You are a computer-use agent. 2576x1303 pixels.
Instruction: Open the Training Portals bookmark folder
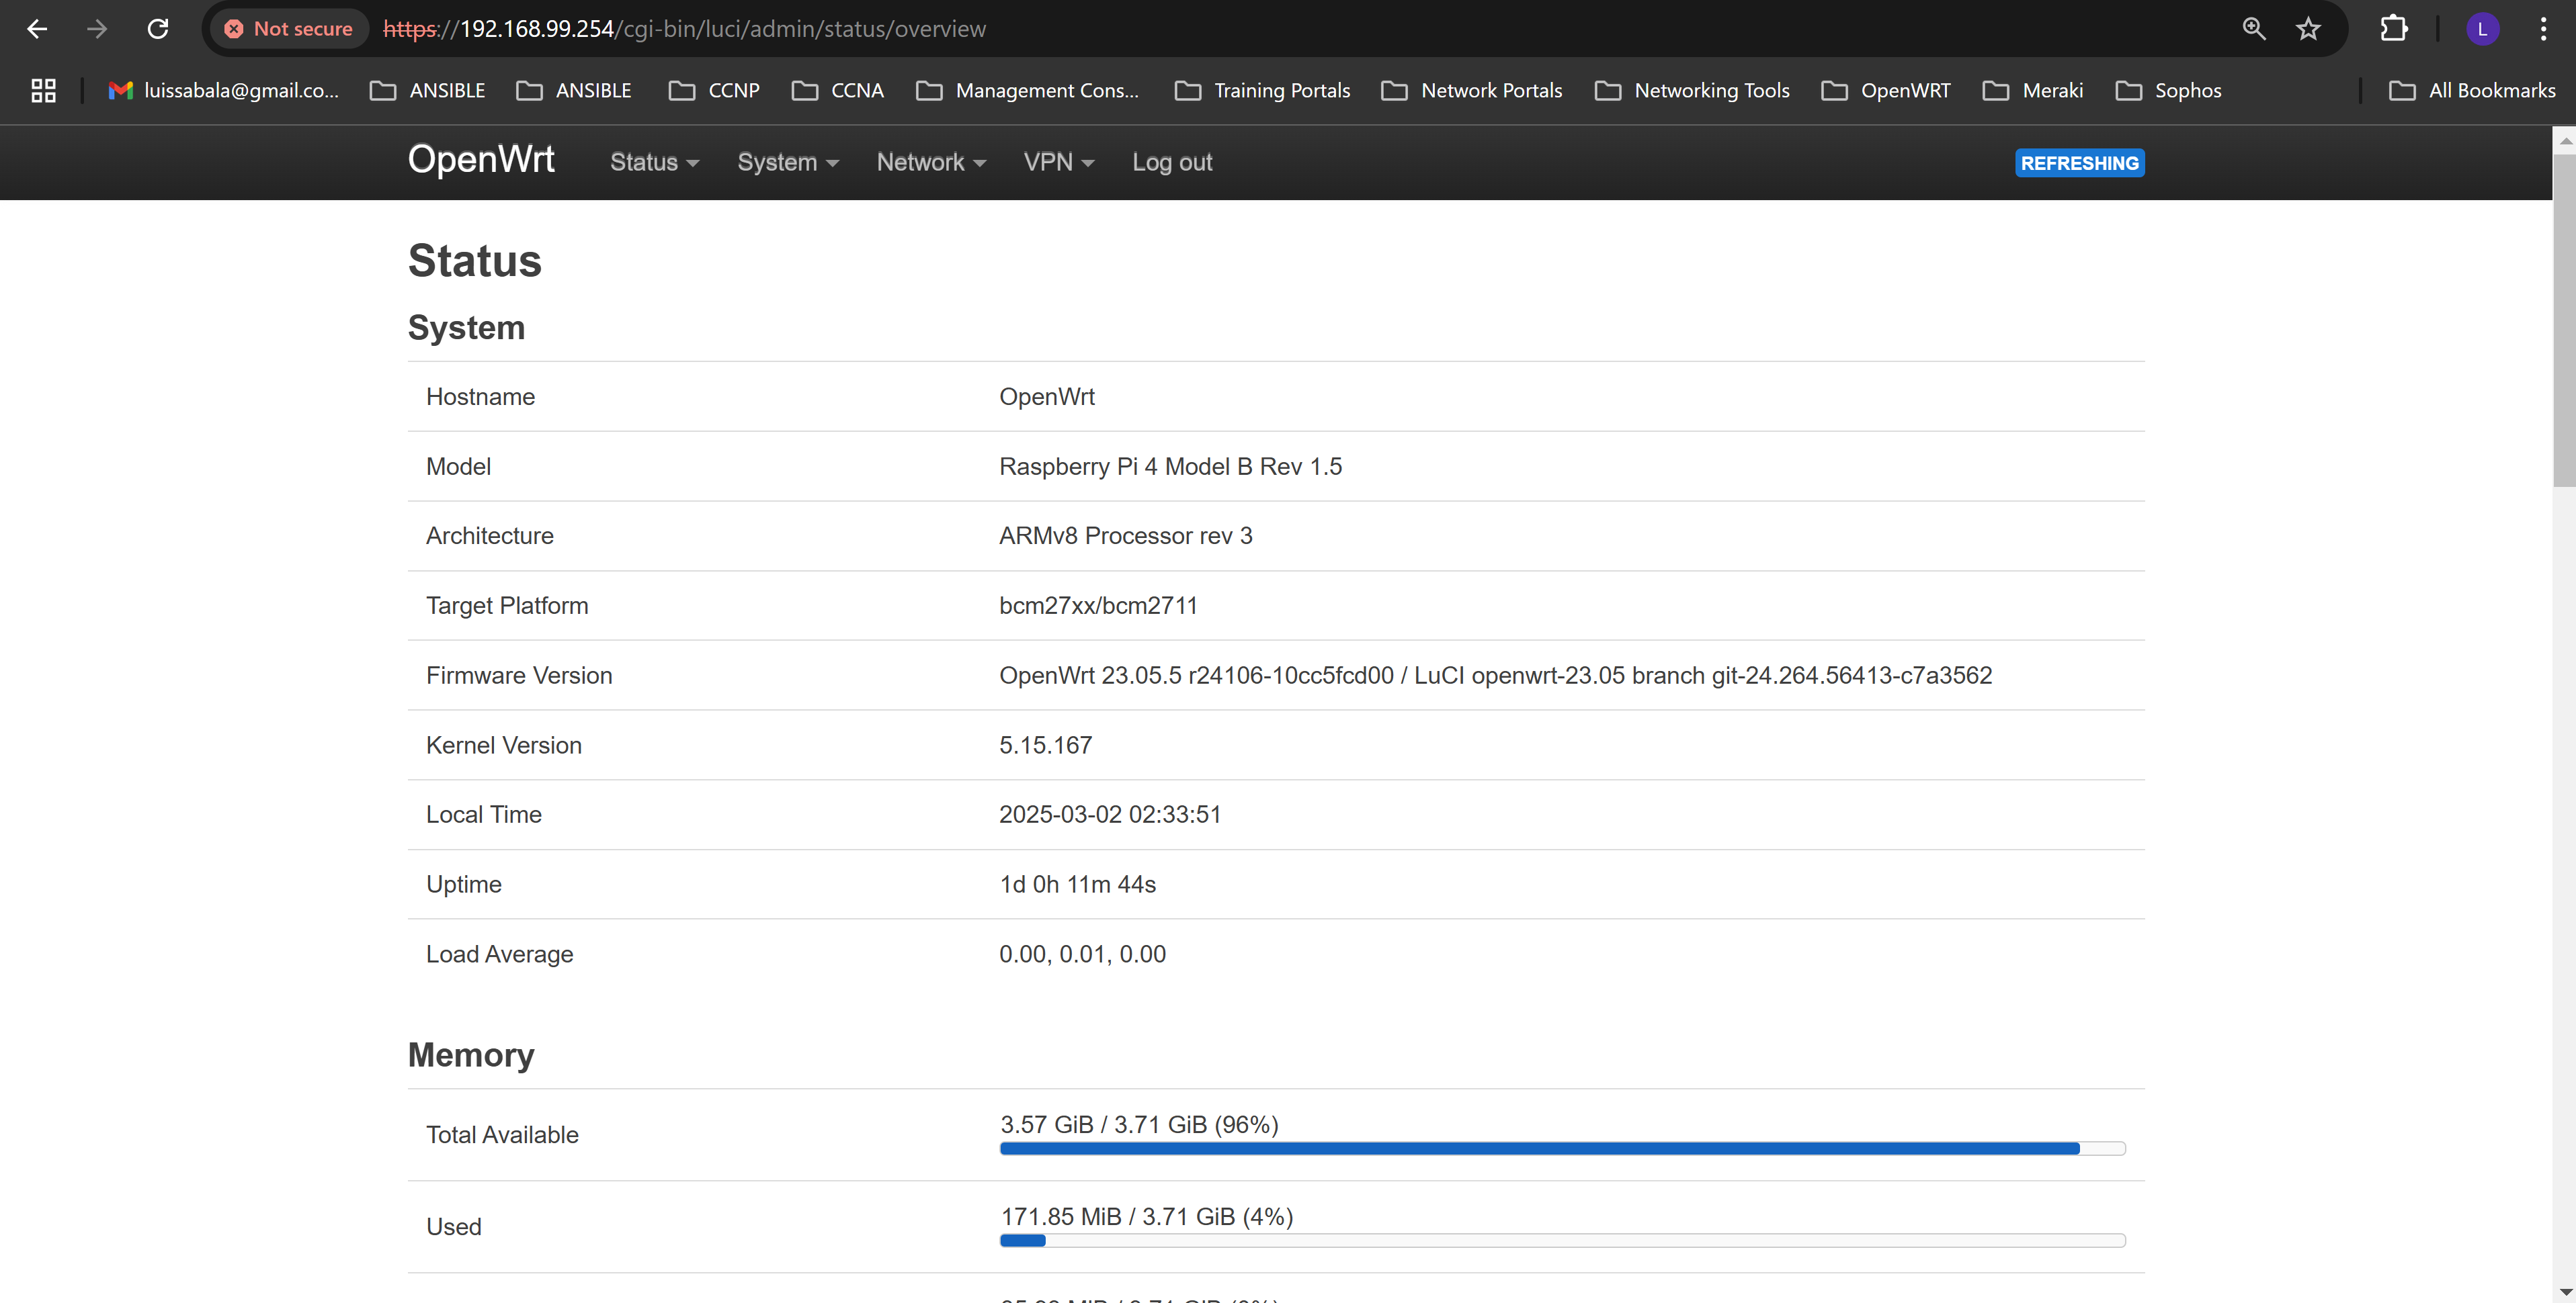pyautogui.click(x=1263, y=91)
